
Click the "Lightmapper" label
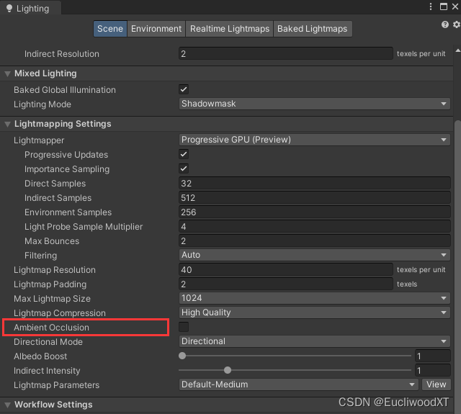coord(39,140)
